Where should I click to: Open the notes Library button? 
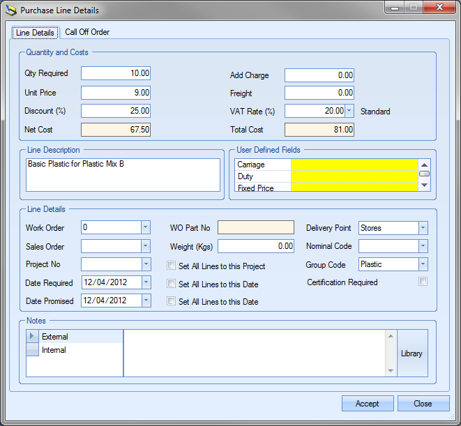(411, 353)
